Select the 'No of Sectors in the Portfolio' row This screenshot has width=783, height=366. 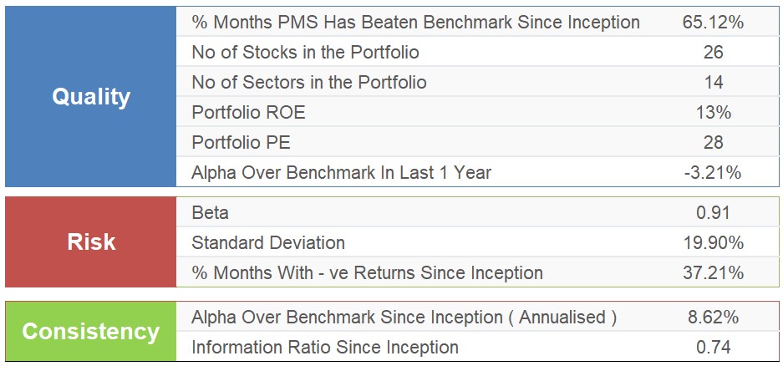[x=478, y=81]
